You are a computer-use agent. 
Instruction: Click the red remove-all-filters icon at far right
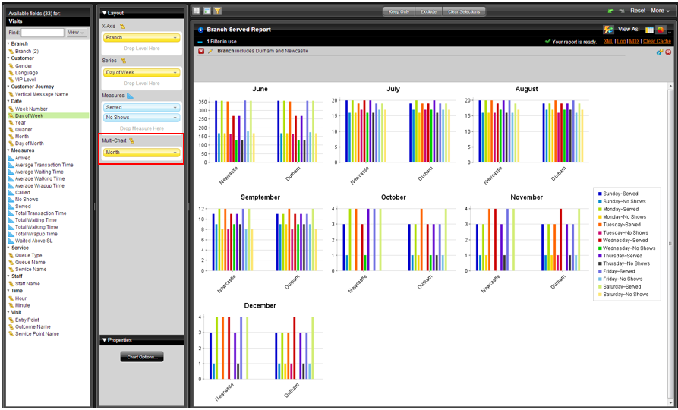click(667, 52)
